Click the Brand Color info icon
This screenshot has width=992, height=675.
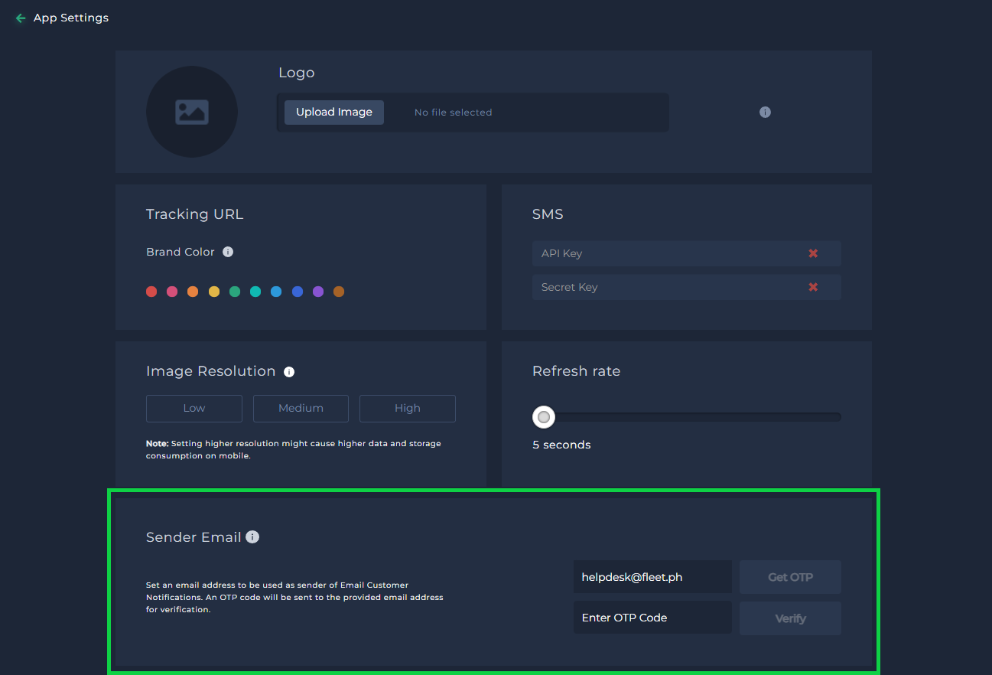228,252
